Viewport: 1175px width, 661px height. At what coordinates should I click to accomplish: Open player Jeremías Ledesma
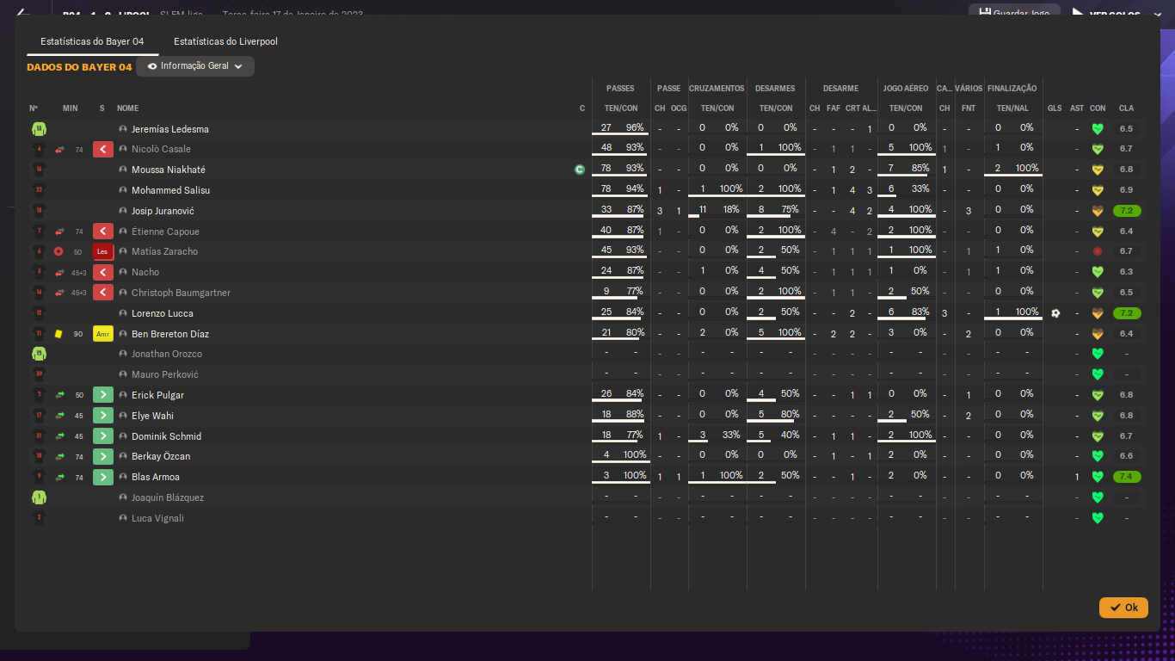pyautogui.click(x=170, y=129)
